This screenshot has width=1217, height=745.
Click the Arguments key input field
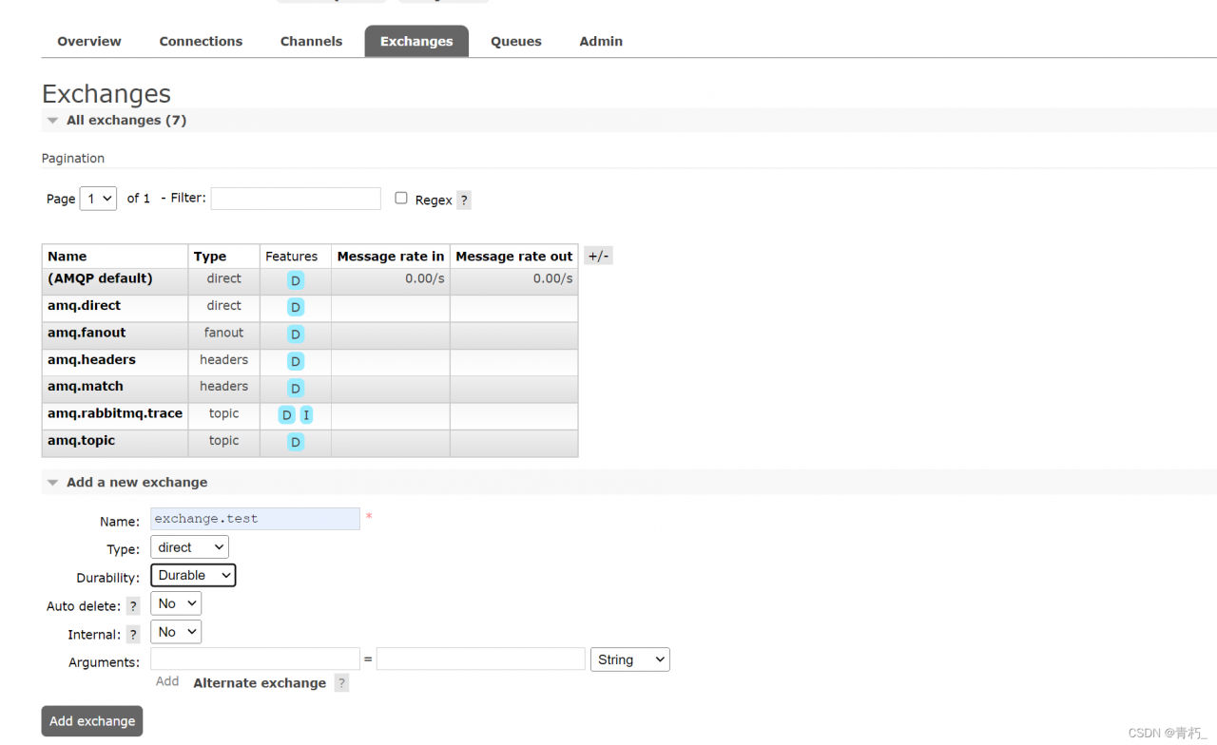[255, 659]
